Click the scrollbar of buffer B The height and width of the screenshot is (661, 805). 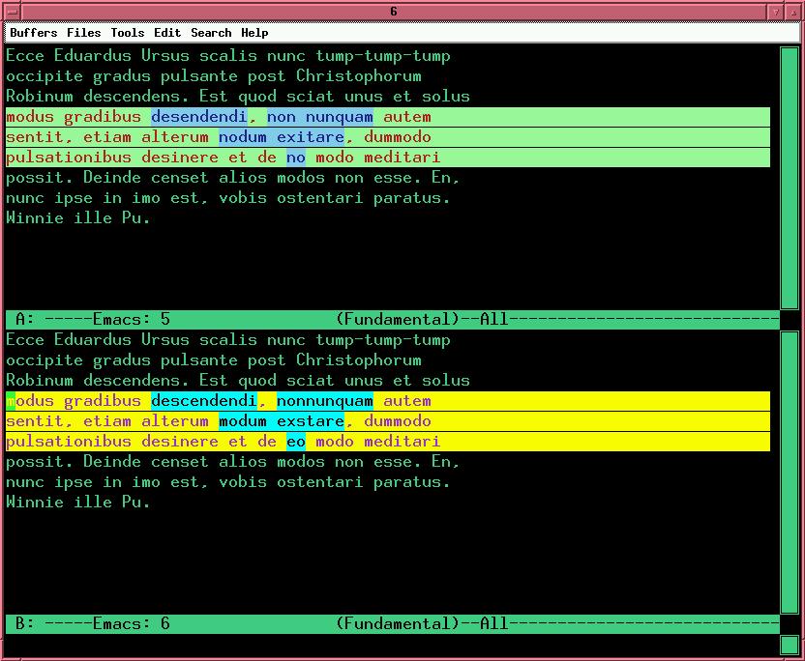pyautogui.click(x=789, y=474)
